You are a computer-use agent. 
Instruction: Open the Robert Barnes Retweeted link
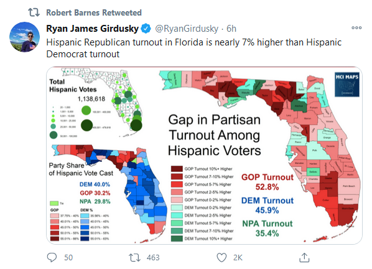pos(94,12)
